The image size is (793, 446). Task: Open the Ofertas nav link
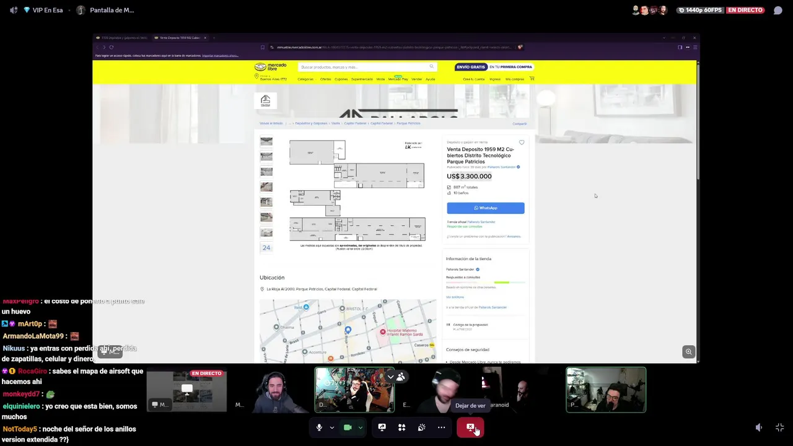click(325, 79)
